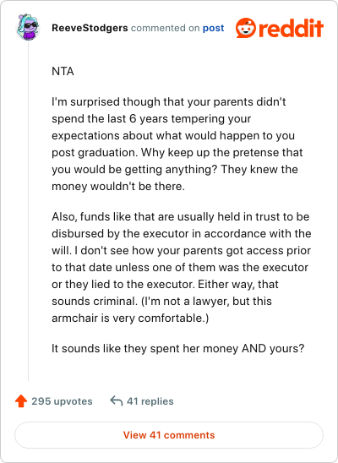
Task: Click "armchair is very comfortable.)" text line
Action: [130, 319]
